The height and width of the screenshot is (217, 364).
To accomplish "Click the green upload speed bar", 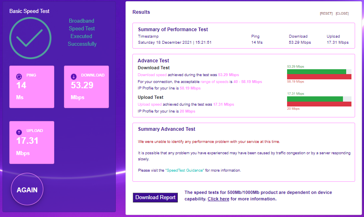I will click(315, 99).
